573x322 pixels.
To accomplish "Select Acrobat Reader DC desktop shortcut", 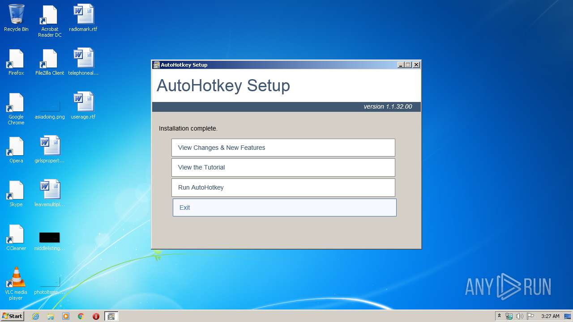I will click(x=50, y=21).
